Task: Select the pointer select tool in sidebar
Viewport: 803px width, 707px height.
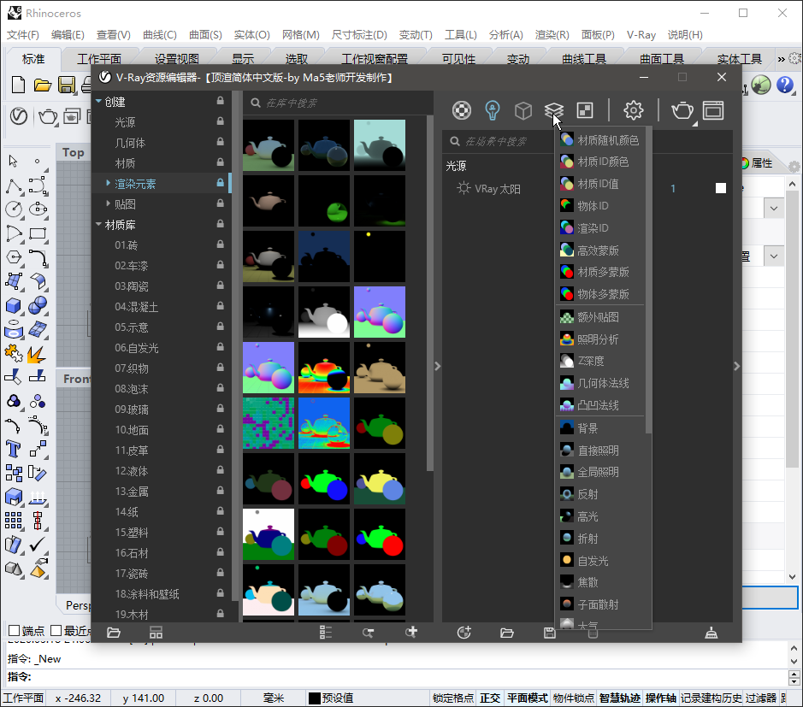Action: point(14,162)
